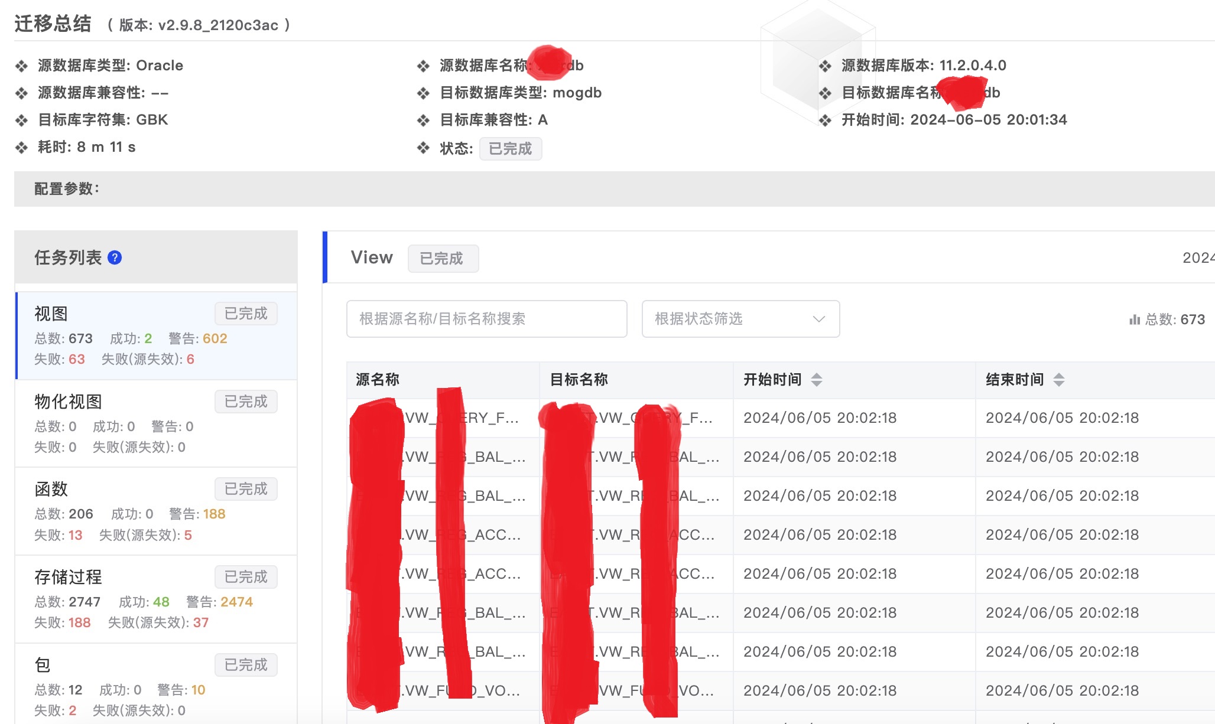Select the 视图 task in the list
Viewport: 1215px width, 724px height.
[157, 335]
